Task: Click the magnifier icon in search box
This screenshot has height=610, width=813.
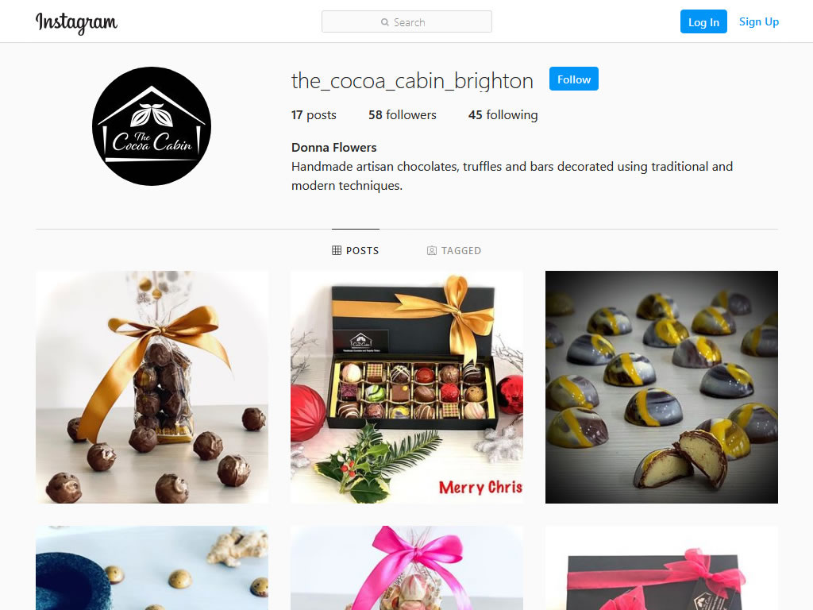Action: [x=385, y=22]
